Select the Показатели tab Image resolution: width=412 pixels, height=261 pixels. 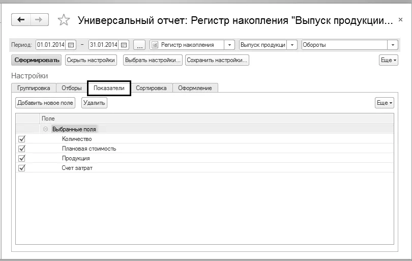click(x=109, y=88)
